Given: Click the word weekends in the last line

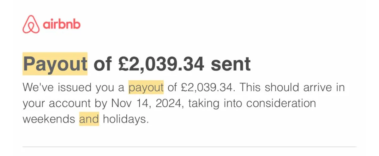Looking at the screenshot, I should [49, 120].
